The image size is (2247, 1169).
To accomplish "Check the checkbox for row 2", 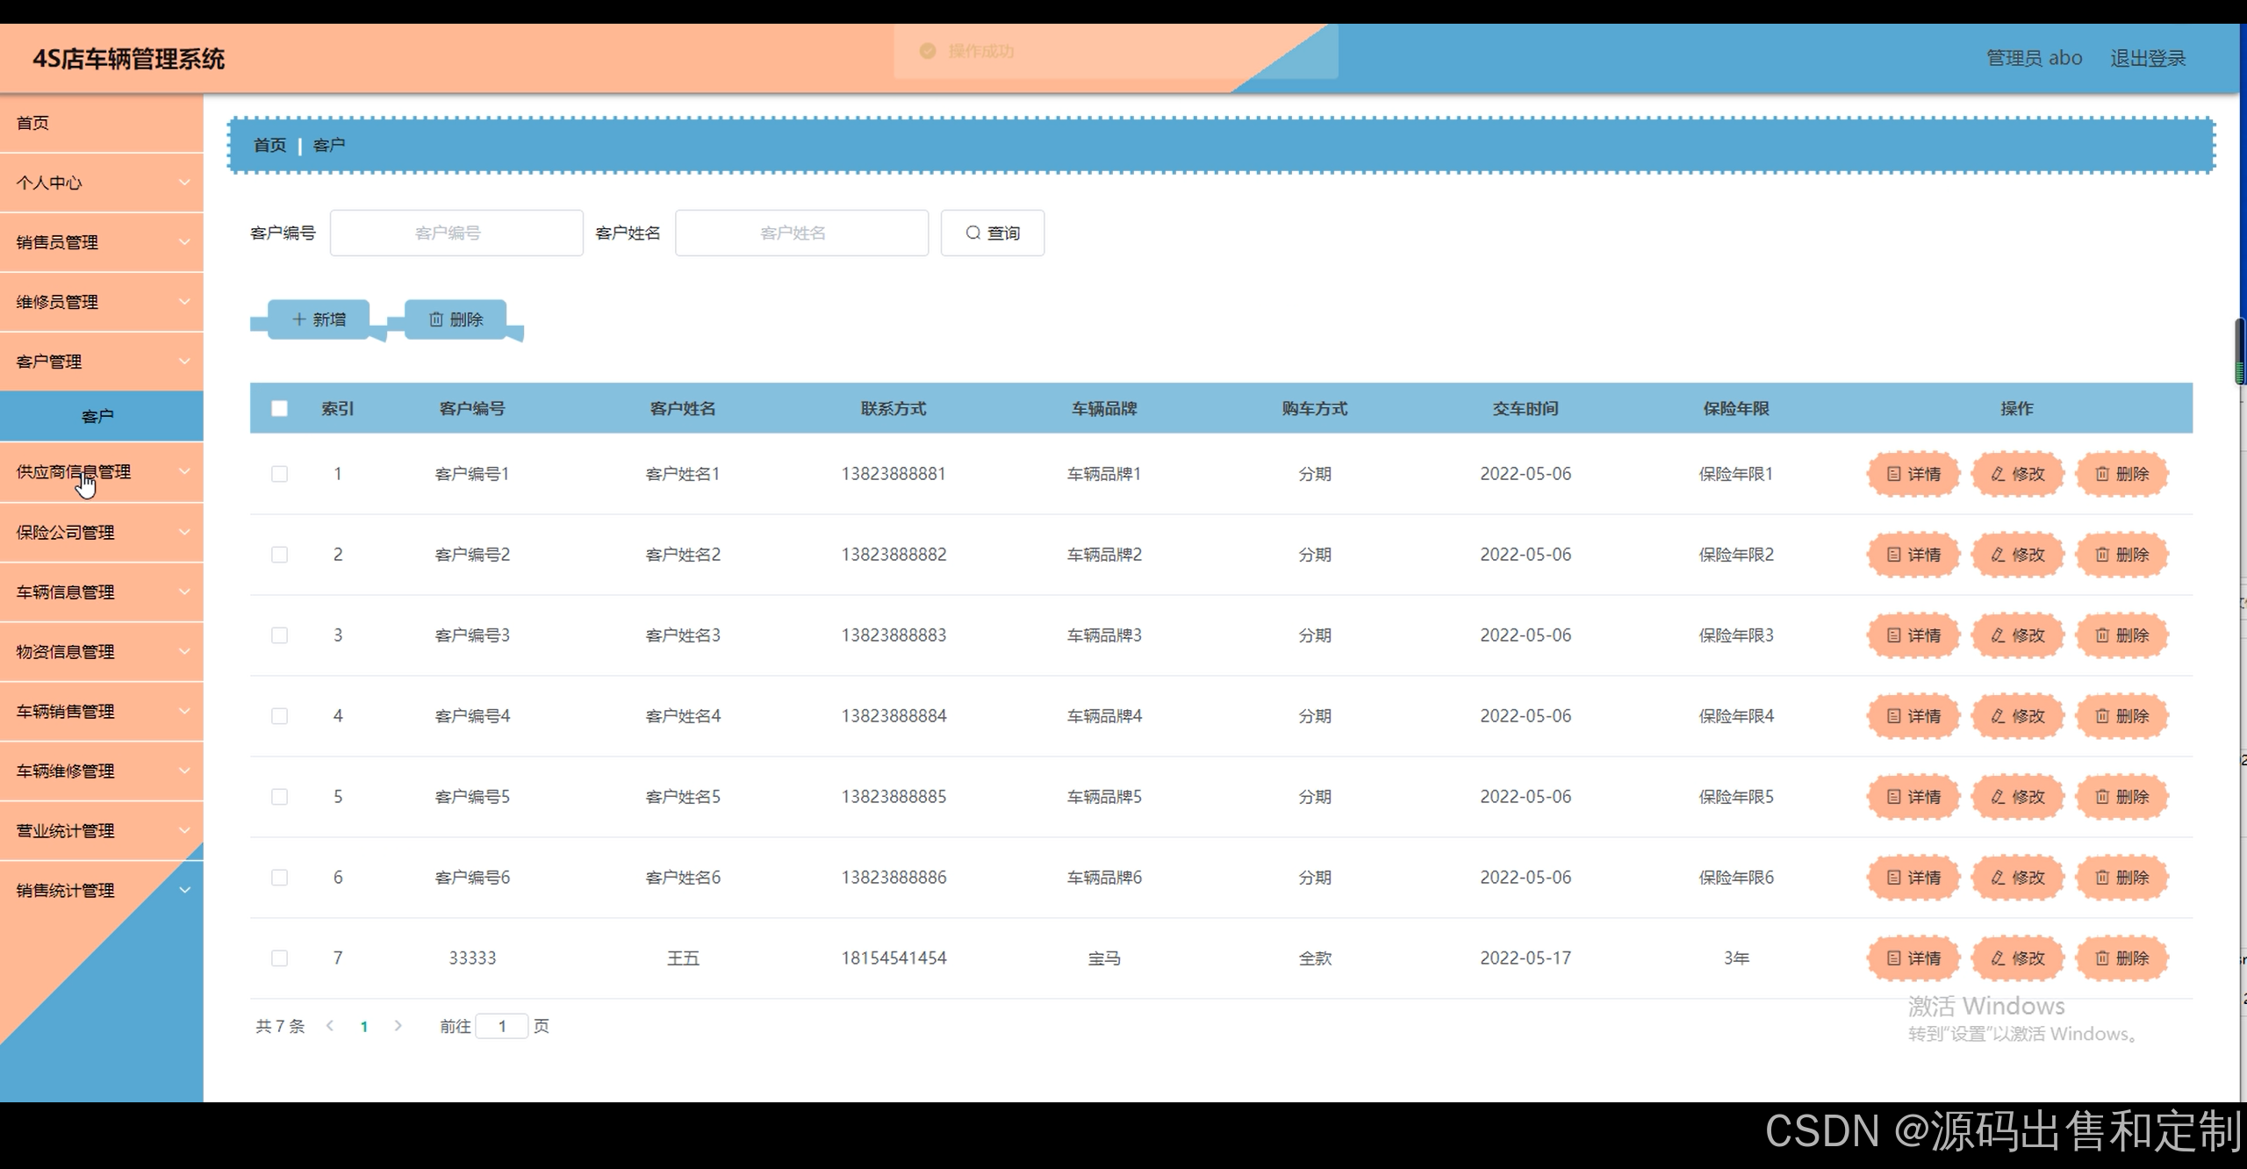I will click(279, 555).
